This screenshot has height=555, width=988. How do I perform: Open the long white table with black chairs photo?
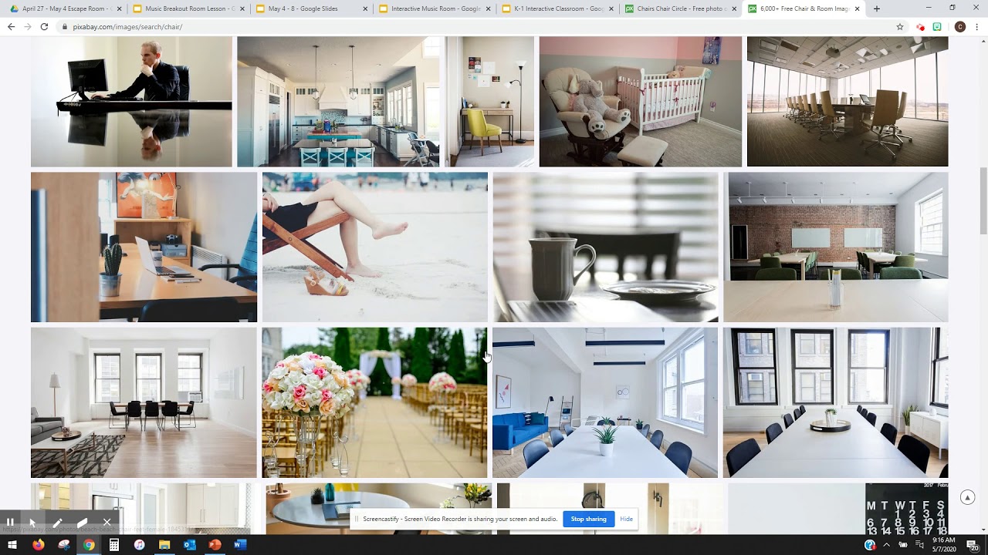(835, 402)
